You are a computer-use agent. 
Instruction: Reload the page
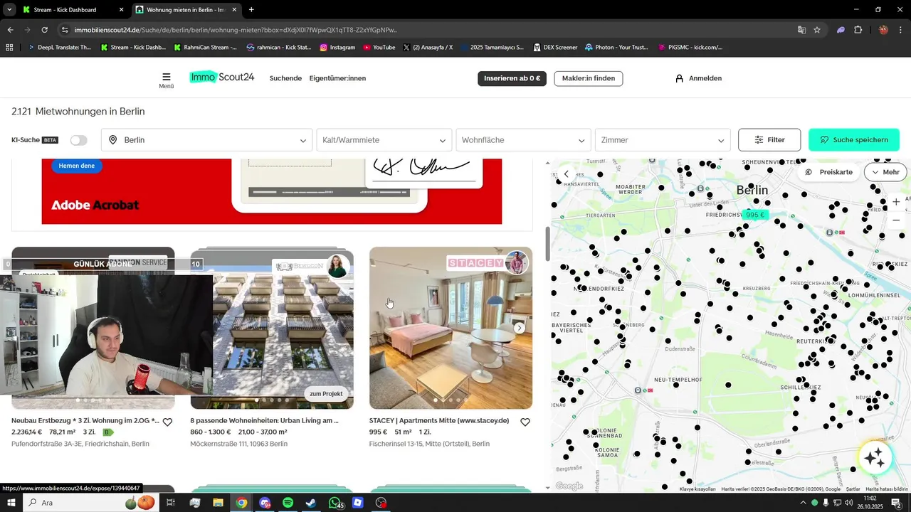click(44, 30)
